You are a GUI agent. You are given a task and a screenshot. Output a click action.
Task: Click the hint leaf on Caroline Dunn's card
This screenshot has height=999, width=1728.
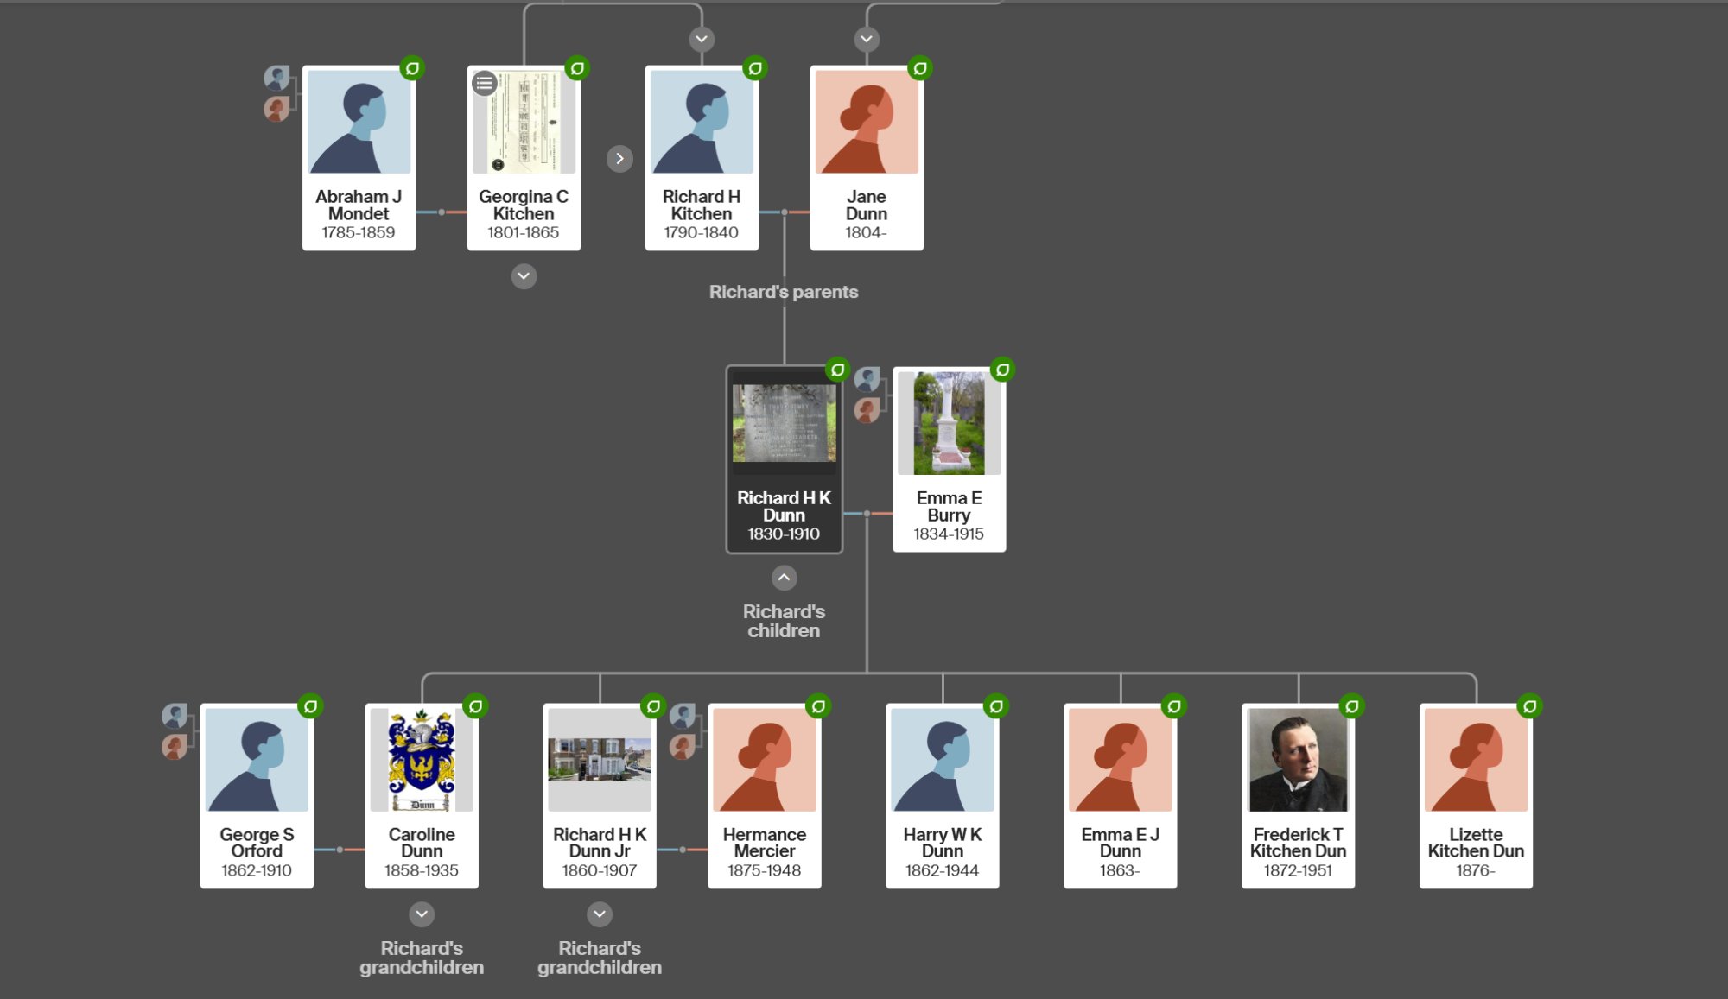(x=477, y=705)
